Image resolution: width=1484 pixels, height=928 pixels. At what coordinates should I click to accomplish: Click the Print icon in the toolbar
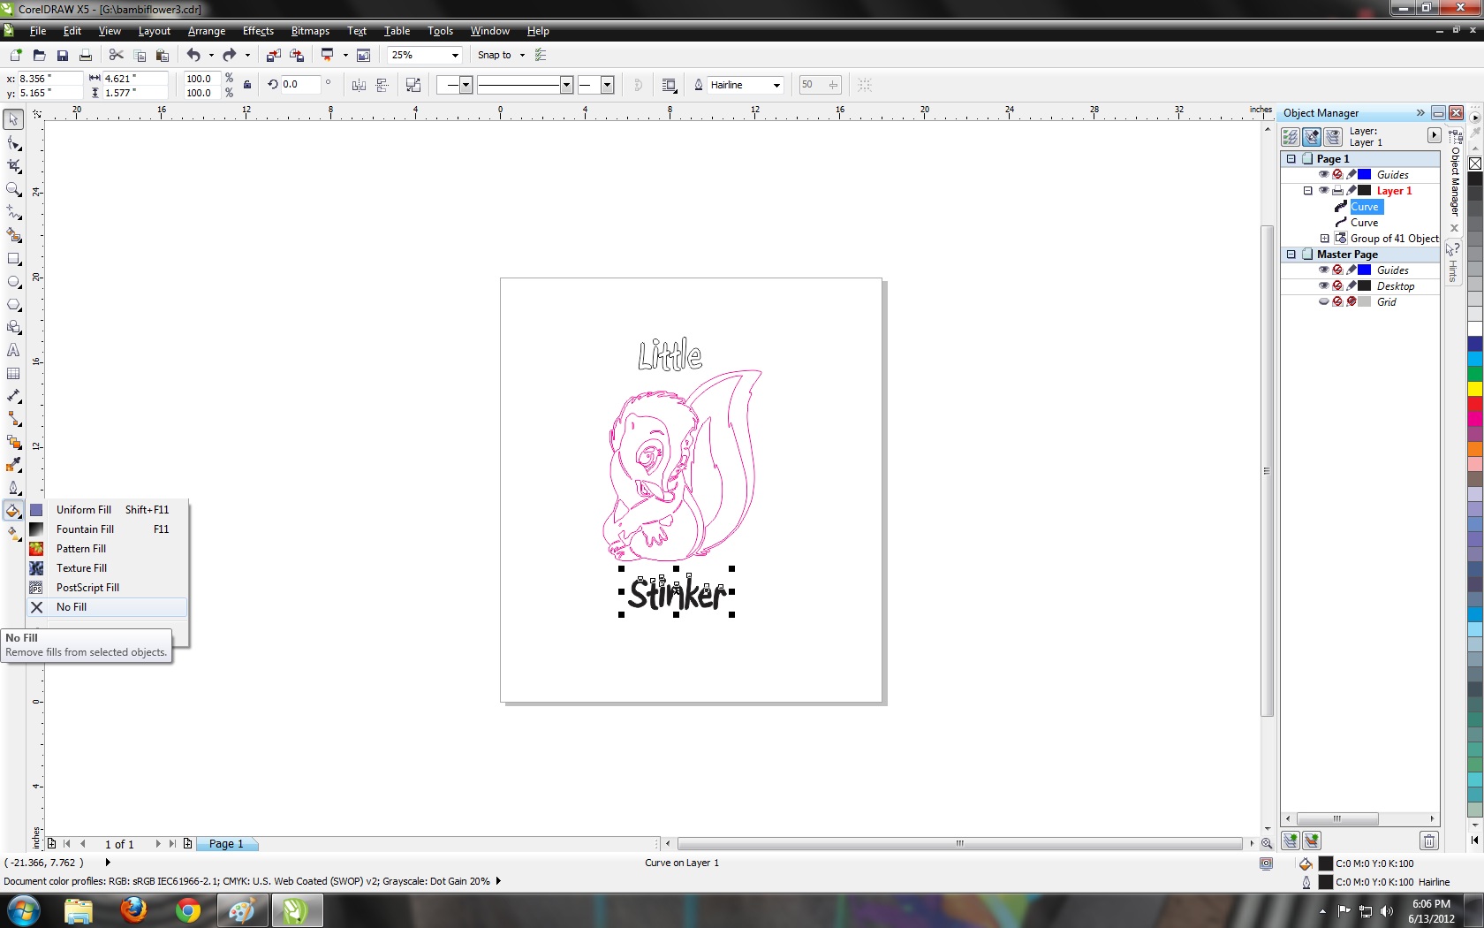pyautogui.click(x=85, y=55)
